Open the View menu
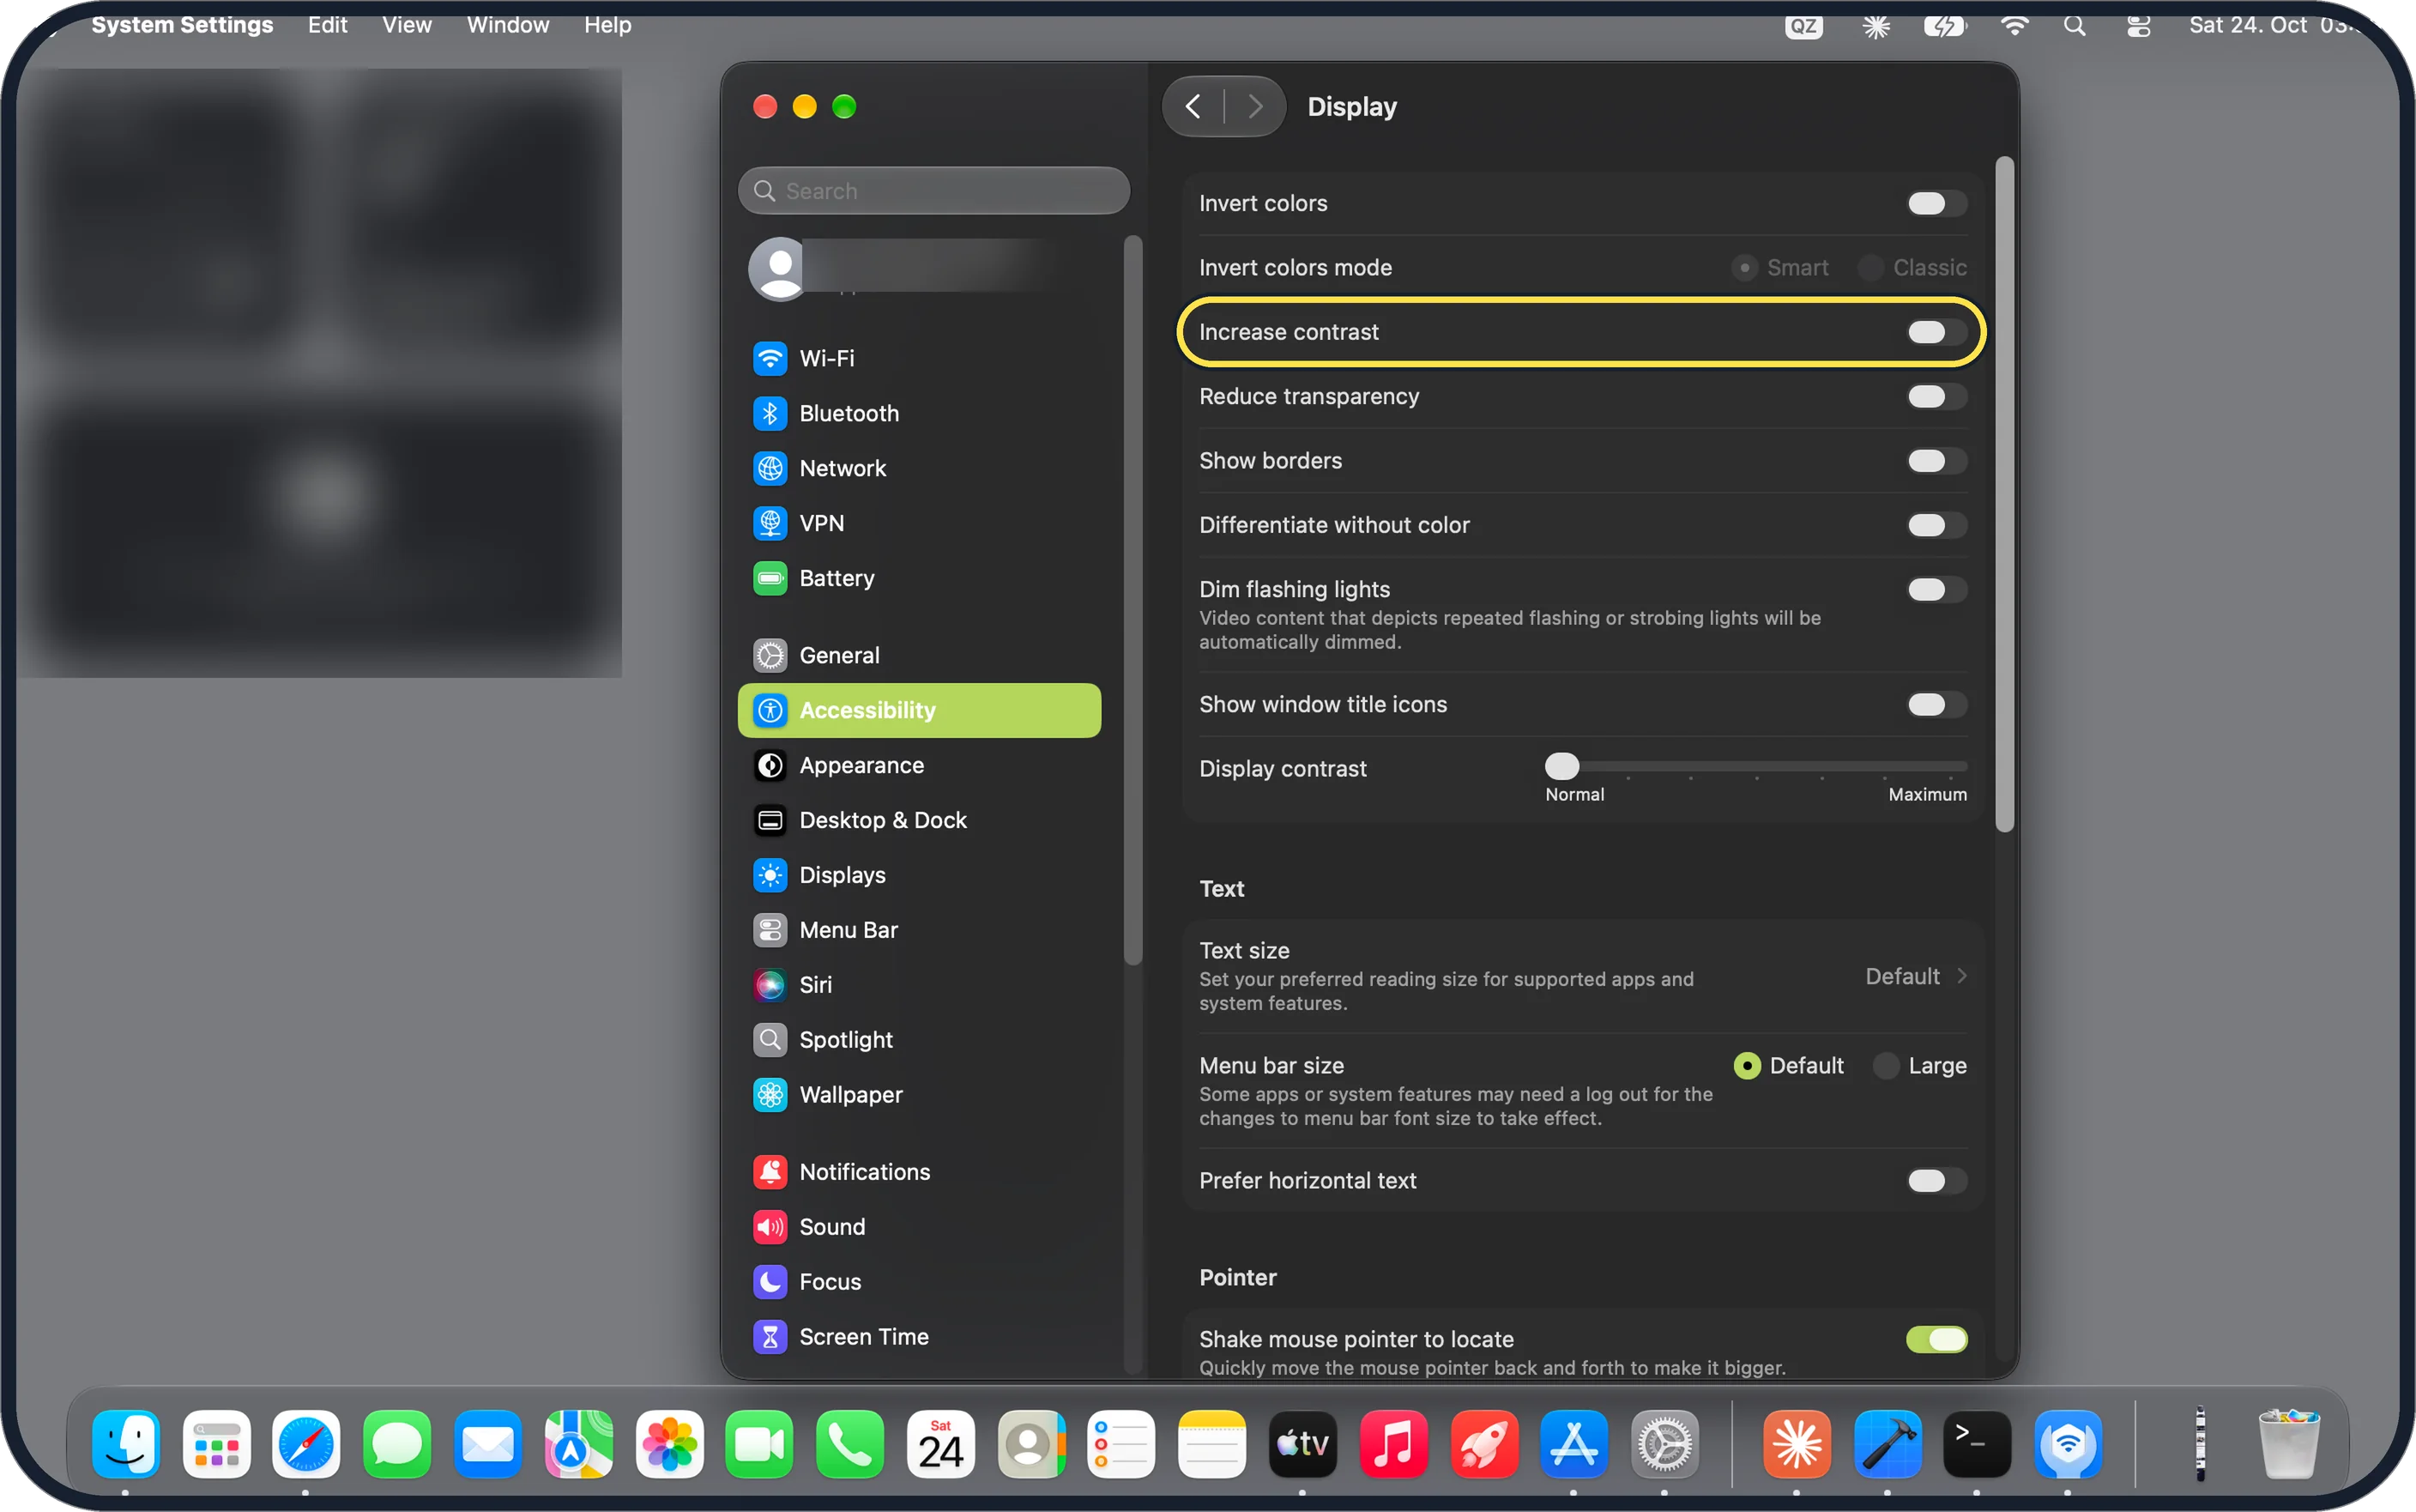 point(407,25)
